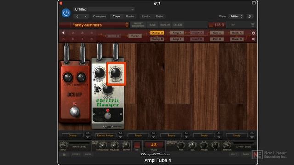The height and width of the screenshot is (165, 294).
Task: Toggle the blue plugin bypass power button
Action: [66, 13]
